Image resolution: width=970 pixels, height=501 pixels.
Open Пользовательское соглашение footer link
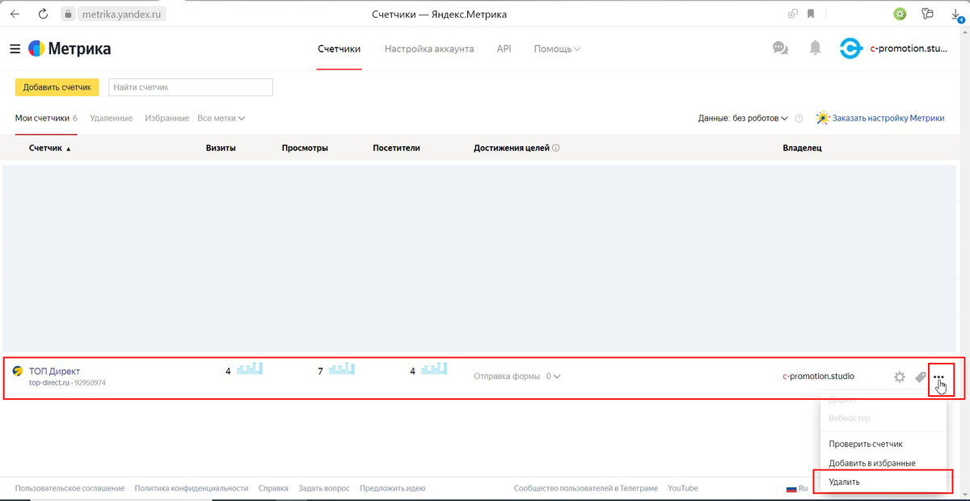[70, 488]
